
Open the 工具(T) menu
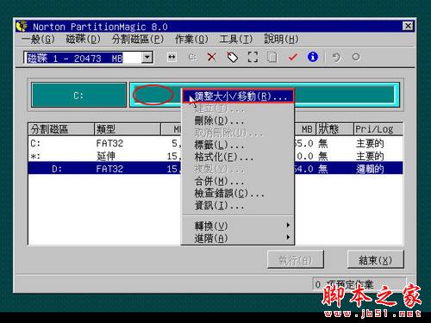236,39
